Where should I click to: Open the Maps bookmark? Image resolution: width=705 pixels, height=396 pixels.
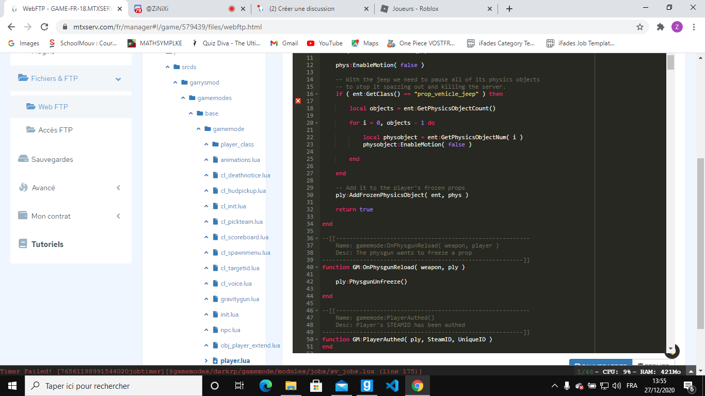365,43
